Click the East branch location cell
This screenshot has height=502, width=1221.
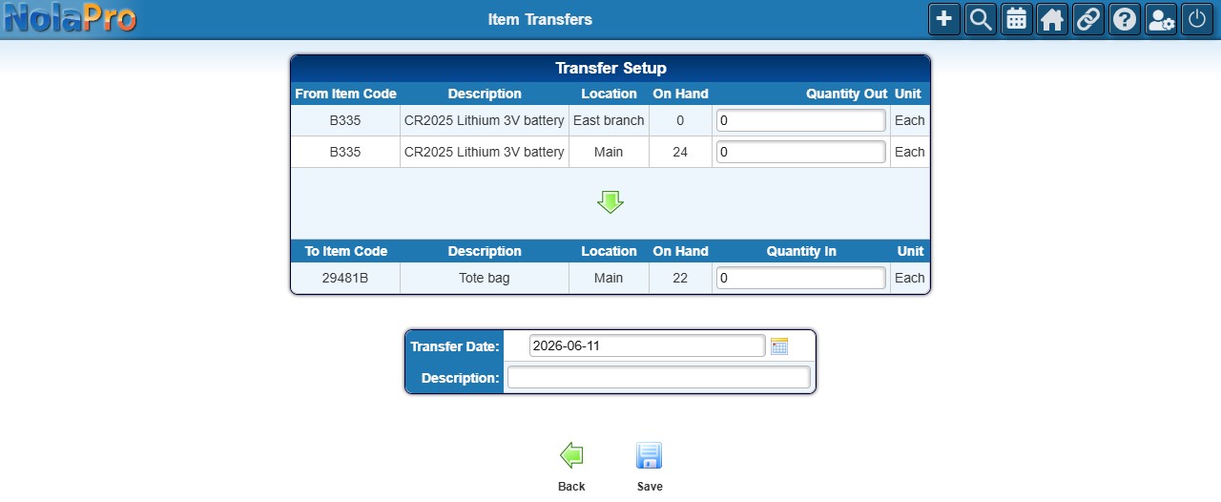click(609, 121)
